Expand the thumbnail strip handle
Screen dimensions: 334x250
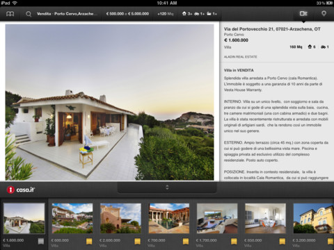167,187
